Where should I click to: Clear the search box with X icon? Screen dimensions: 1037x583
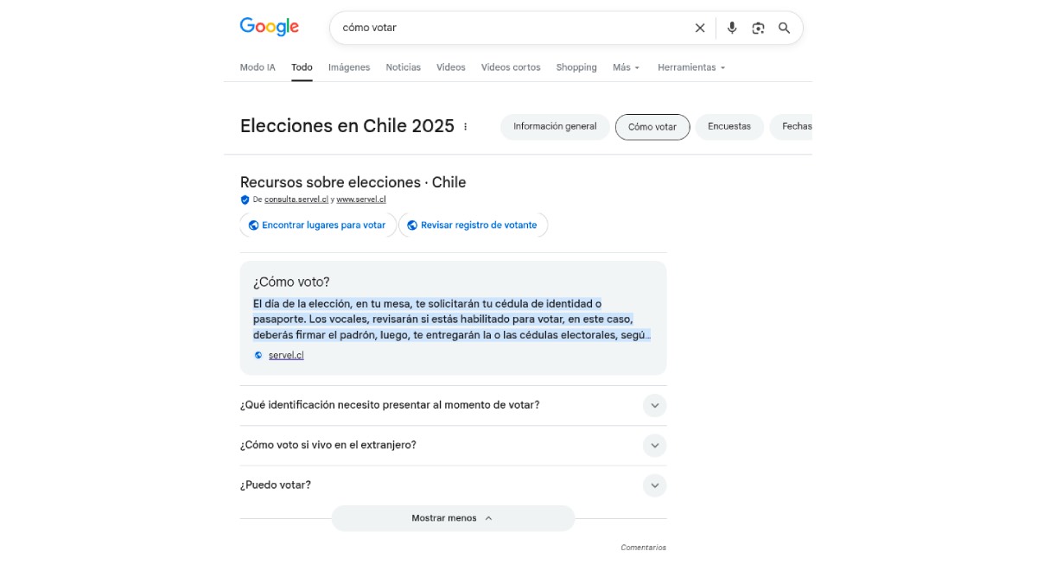point(700,28)
